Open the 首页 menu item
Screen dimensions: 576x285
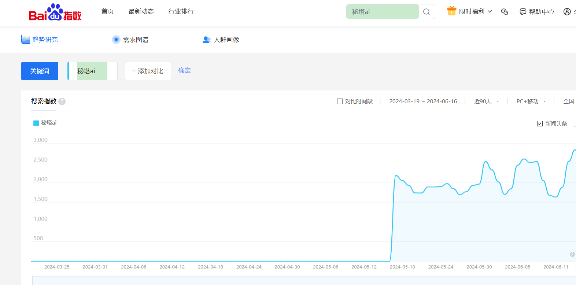click(108, 11)
